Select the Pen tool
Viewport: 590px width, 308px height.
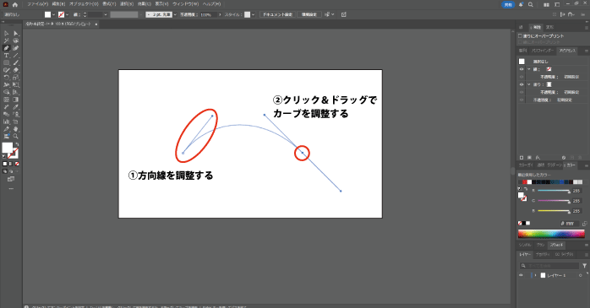tap(7, 48)
